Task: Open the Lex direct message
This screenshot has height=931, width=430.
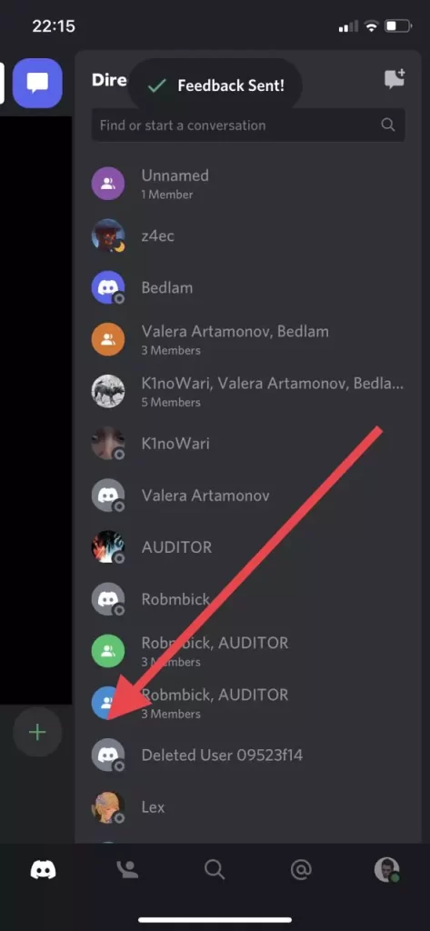Action: tap(248, 807)
